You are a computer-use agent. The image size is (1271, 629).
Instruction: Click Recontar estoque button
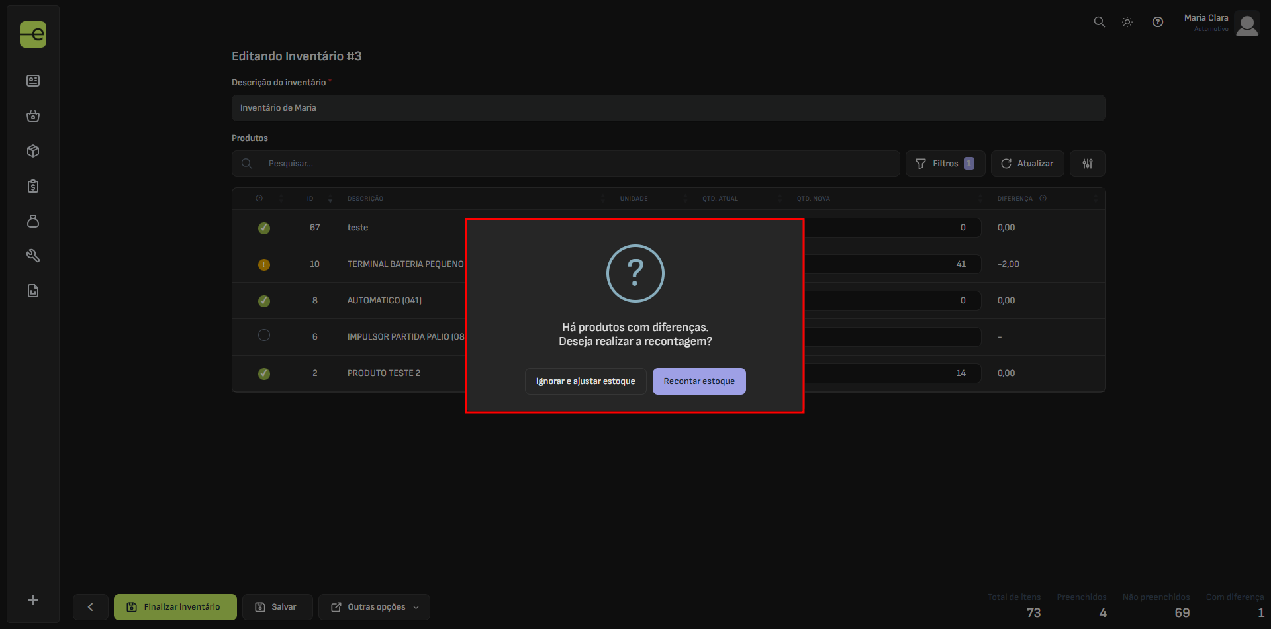pos(699,381)
